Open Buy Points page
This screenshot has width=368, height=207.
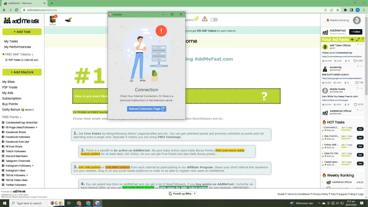[x=10, y=104]
